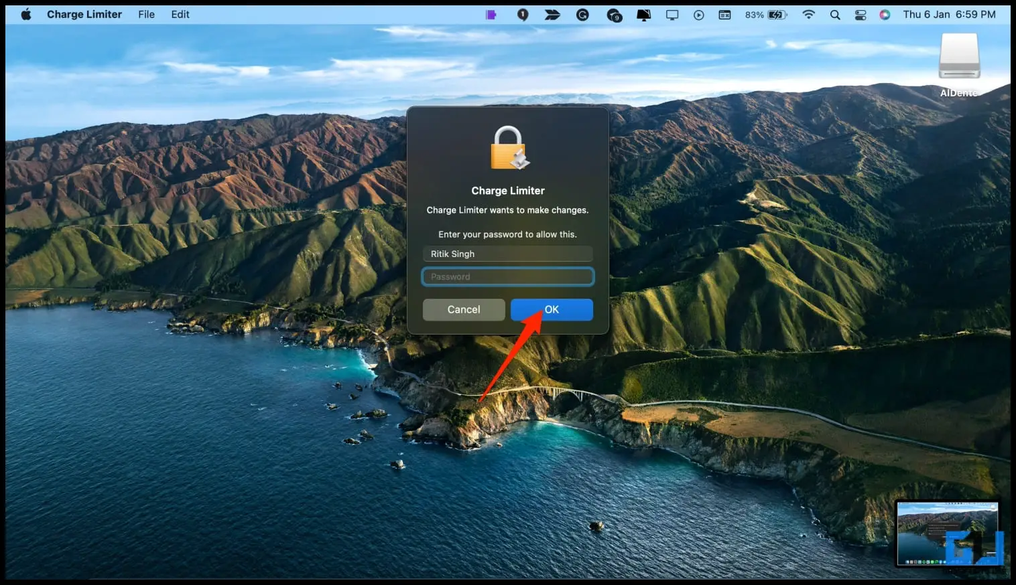
Task: Click the round menu bar icon with 9 badge
Action: pyautogui.click(x=614, y=15)
